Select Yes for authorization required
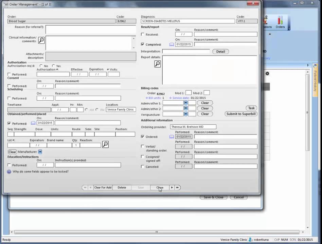 coord(53,66)
